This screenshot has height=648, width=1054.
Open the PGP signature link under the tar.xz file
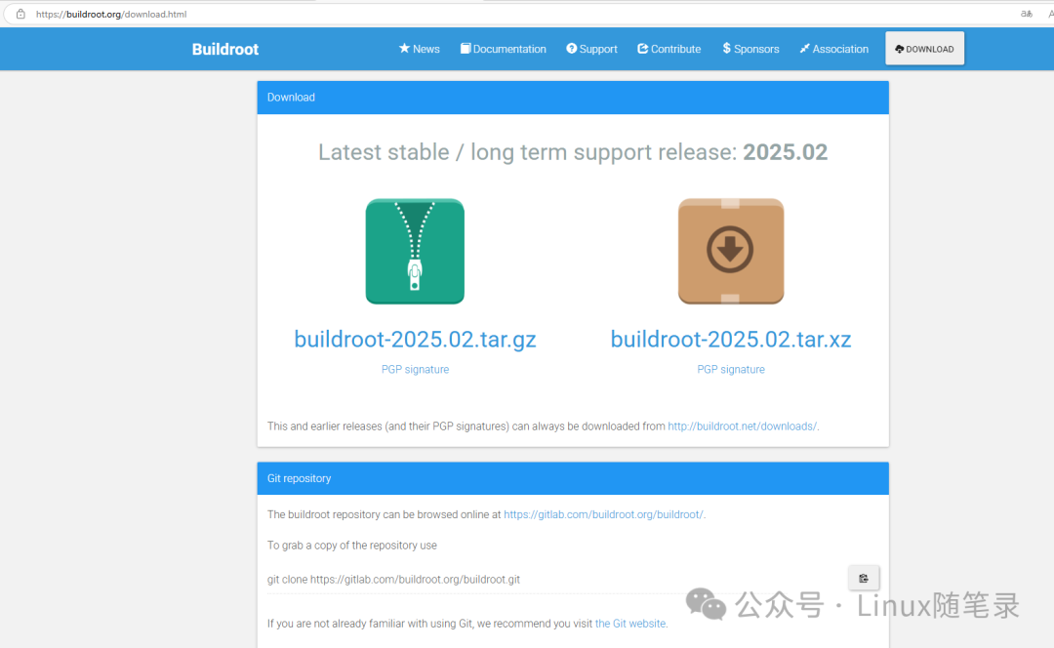731,369
